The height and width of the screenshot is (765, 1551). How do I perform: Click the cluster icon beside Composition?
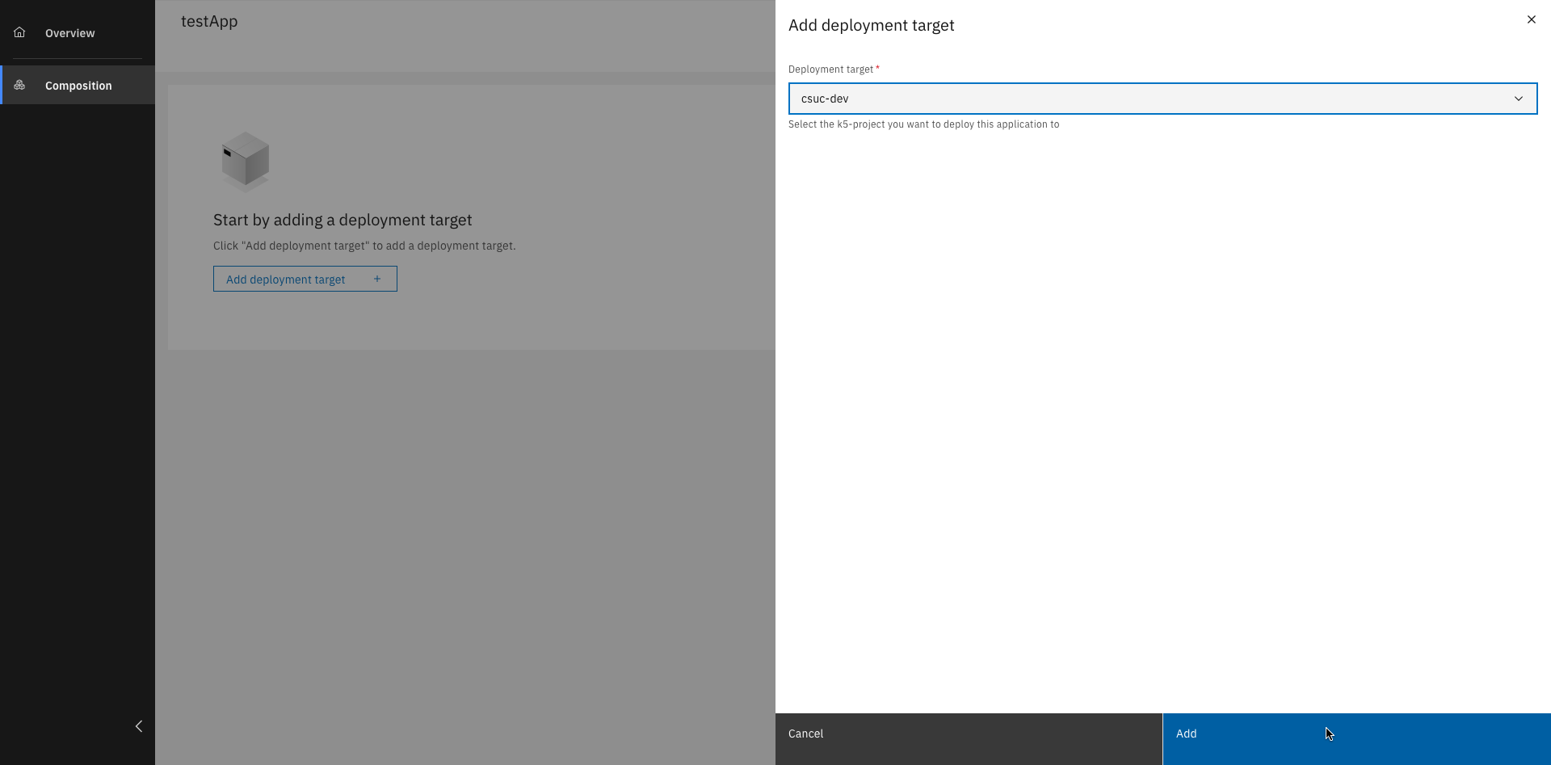(x=20, y=85)
